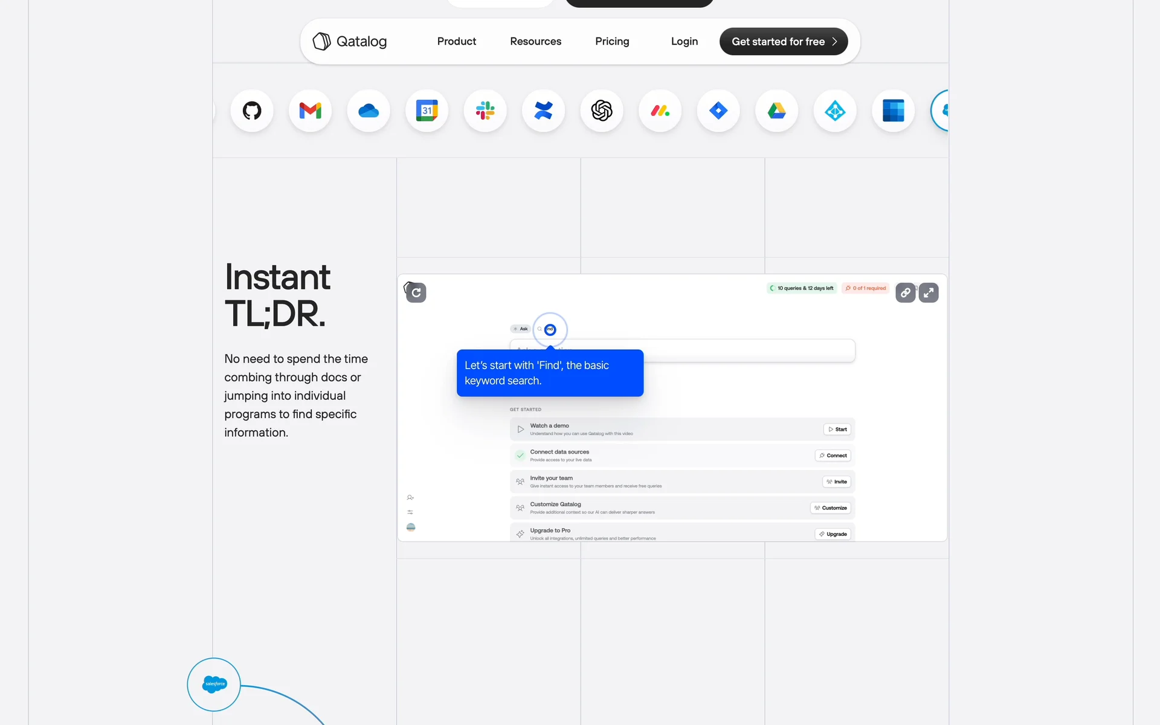The image size is (1160, 725).
Task: Copy demo link with the chain icon
Action: tap(905, 293)
